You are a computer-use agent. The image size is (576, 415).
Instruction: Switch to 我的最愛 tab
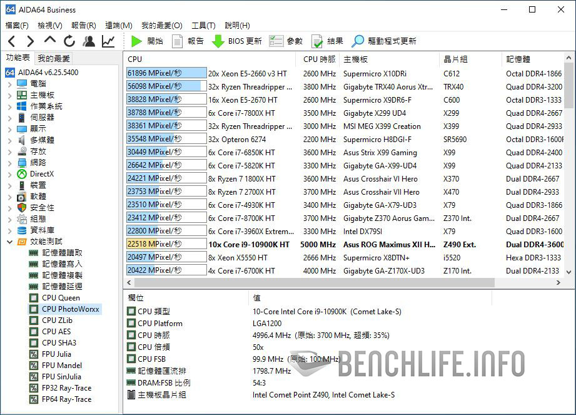click(x=54, y=58)
